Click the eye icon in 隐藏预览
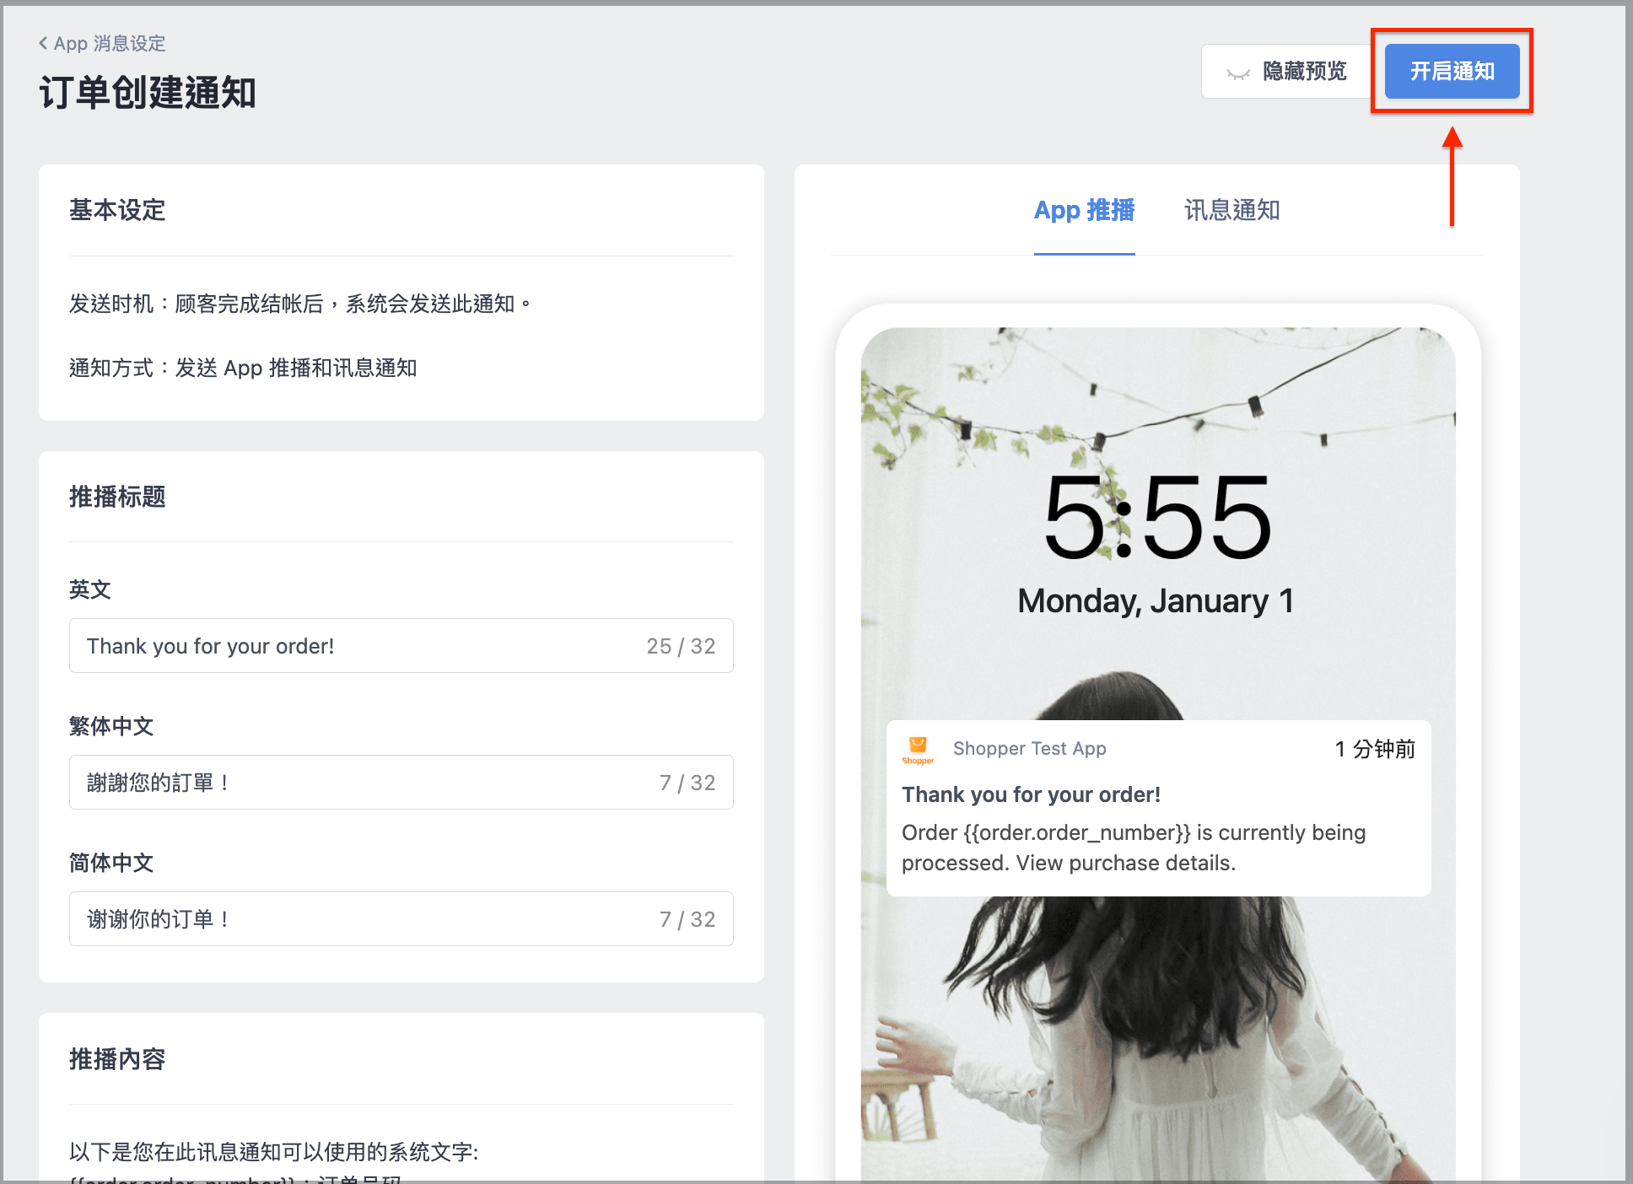 [1238, 73]
